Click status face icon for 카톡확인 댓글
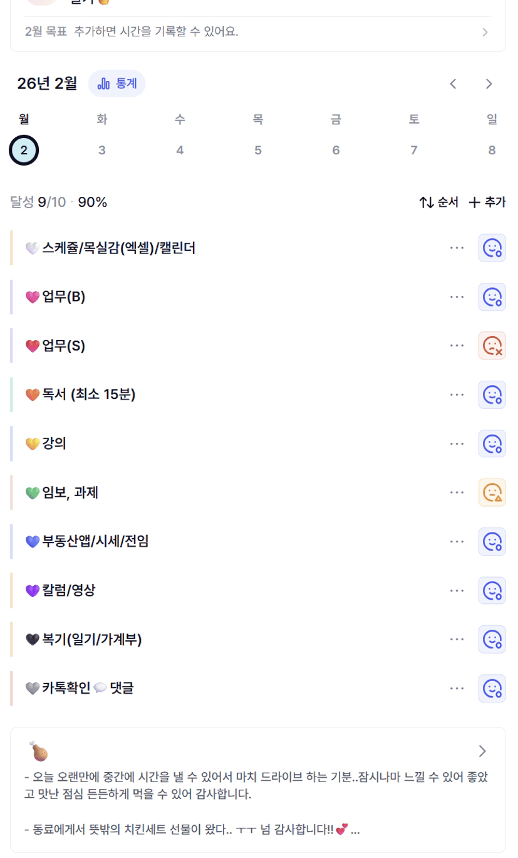 point(492,689)
